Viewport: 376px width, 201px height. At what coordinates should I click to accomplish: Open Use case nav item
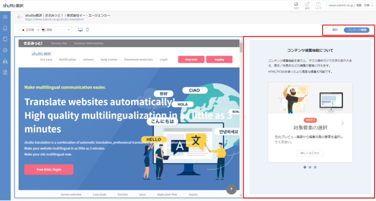tap(46, 60)
